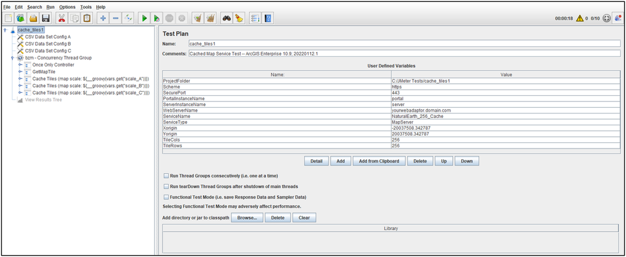Expand the GetMapTile node handle
The image size is (626, 257).
tap(19, 72)
